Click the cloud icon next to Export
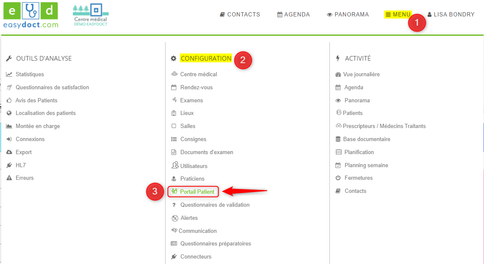 coord(9,152)
